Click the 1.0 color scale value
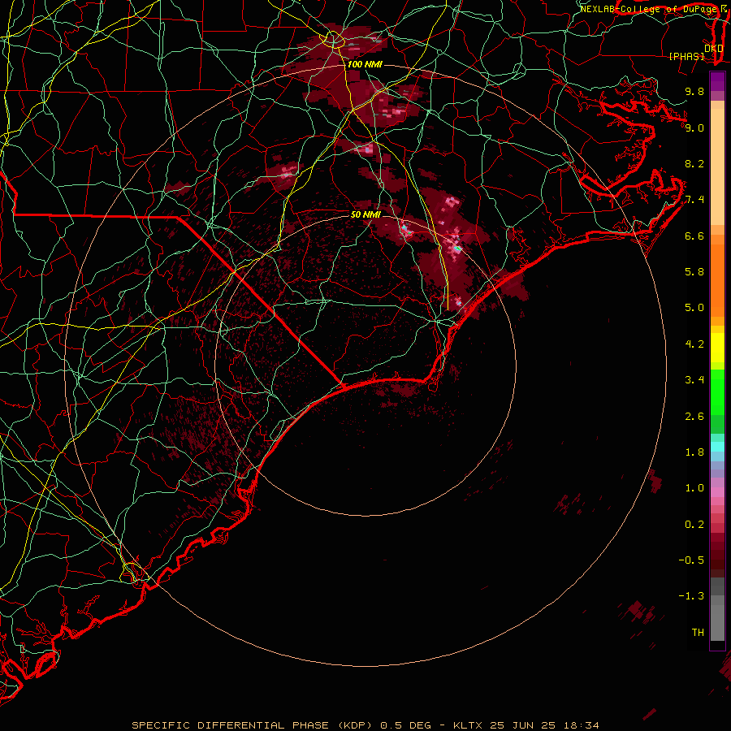This screenshot has width=731, height=731. [694, 488]
